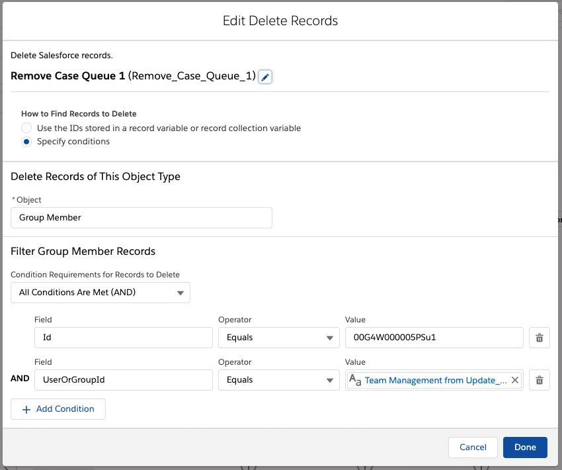Click the Done button
Viewport: 562px width, 470px height.
tap(525, 447)
